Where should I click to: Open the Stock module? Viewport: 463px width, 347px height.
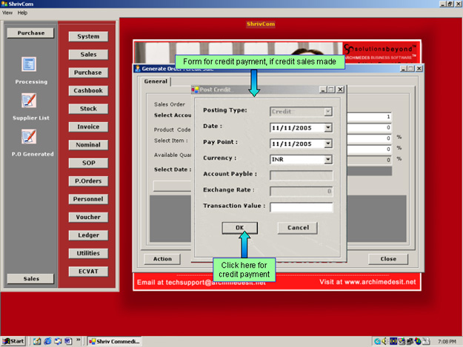(x=88, y=109)
